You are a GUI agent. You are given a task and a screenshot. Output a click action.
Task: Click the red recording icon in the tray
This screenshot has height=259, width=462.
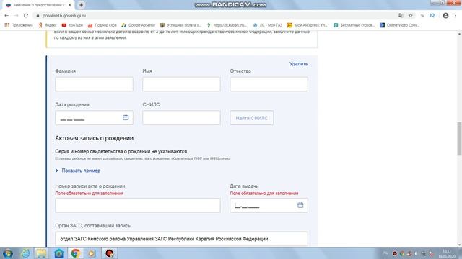pyautogui.click(x=395, y=253)
